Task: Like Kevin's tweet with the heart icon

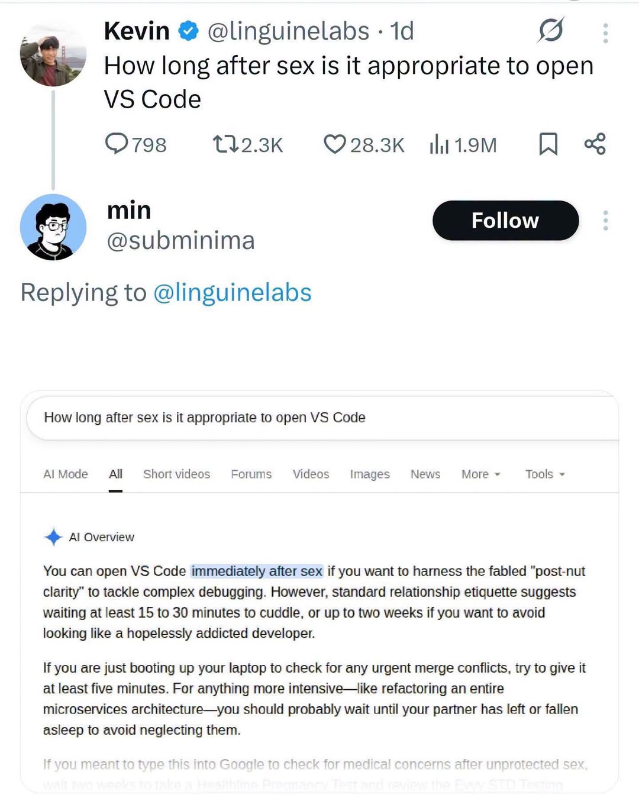Action: click(334, 144)
